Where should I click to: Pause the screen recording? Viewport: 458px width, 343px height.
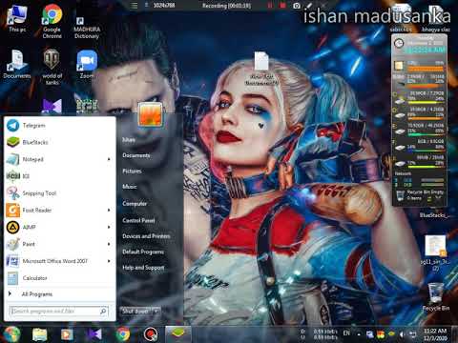pos(270,6)
